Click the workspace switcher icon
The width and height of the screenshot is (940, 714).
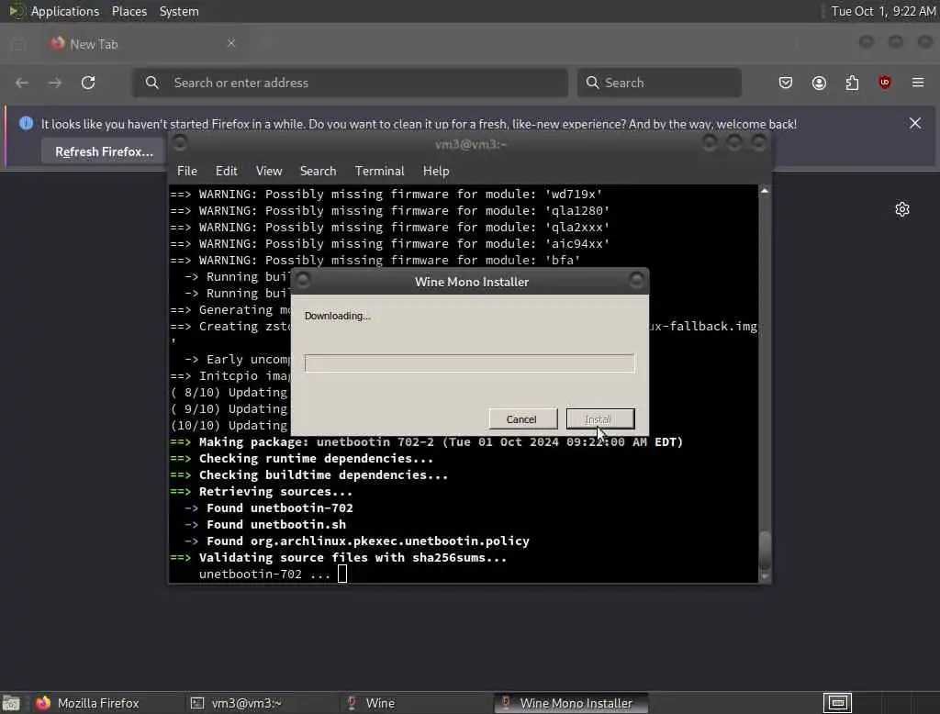pyautogui.click(x=837, y=703)
